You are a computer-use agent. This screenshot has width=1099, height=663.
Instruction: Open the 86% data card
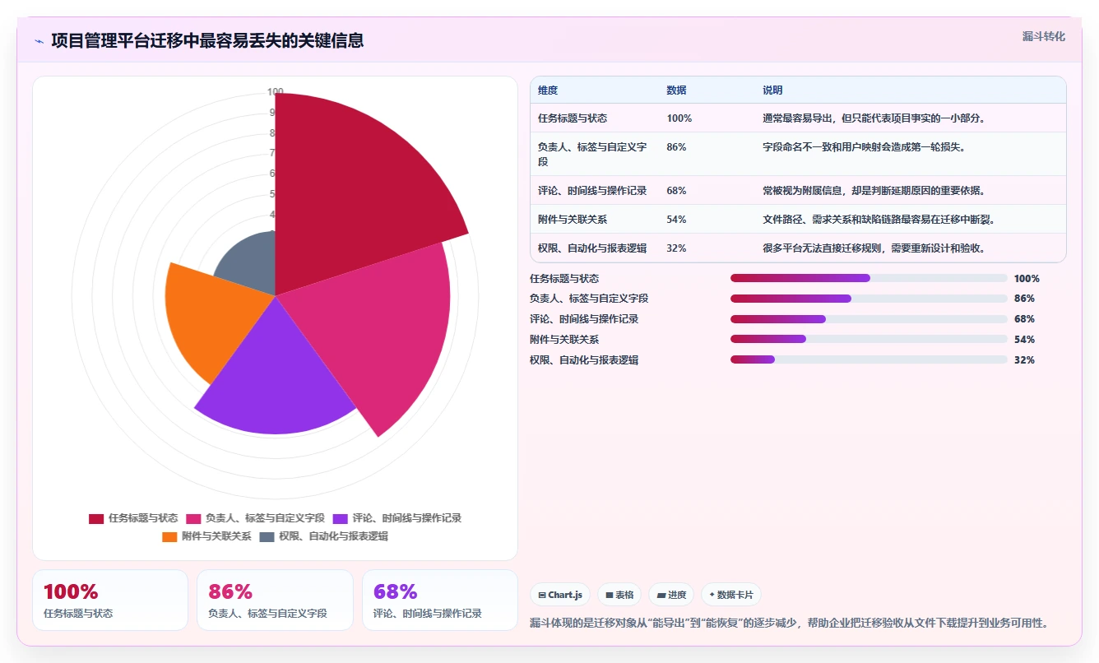pos(275,600)
